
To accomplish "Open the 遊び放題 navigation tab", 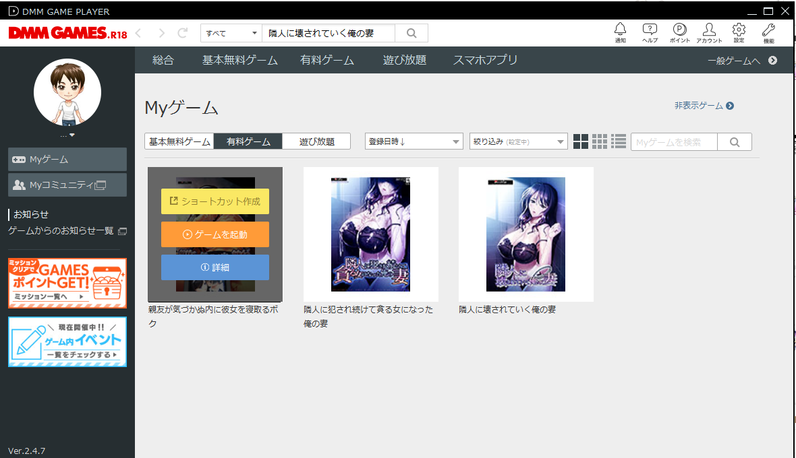I will pyautogui.click(x=405, y=61).
